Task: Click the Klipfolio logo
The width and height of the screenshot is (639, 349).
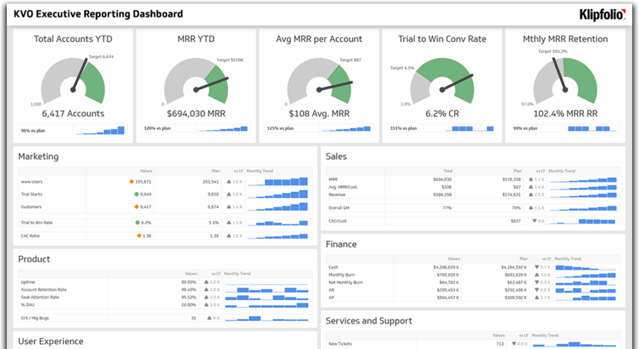Action: [602, 14]
